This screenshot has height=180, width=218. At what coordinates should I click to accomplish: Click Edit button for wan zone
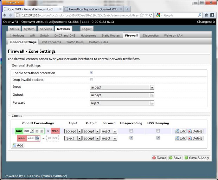pyautogui.click(x=181, y=138)
